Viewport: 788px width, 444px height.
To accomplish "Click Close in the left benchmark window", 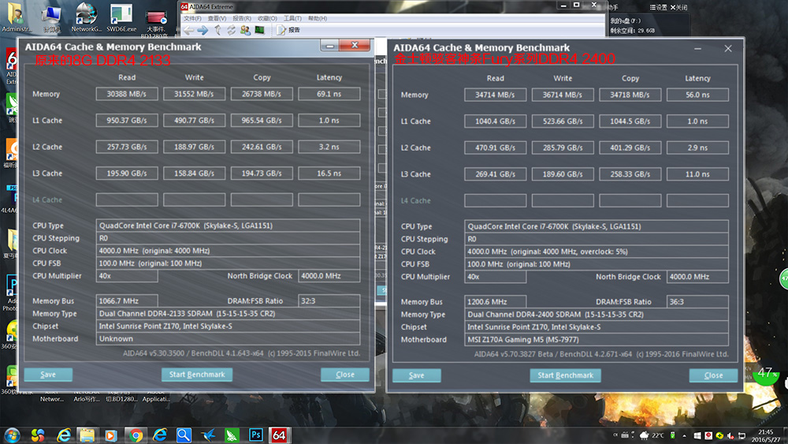I will pos(345,375).
